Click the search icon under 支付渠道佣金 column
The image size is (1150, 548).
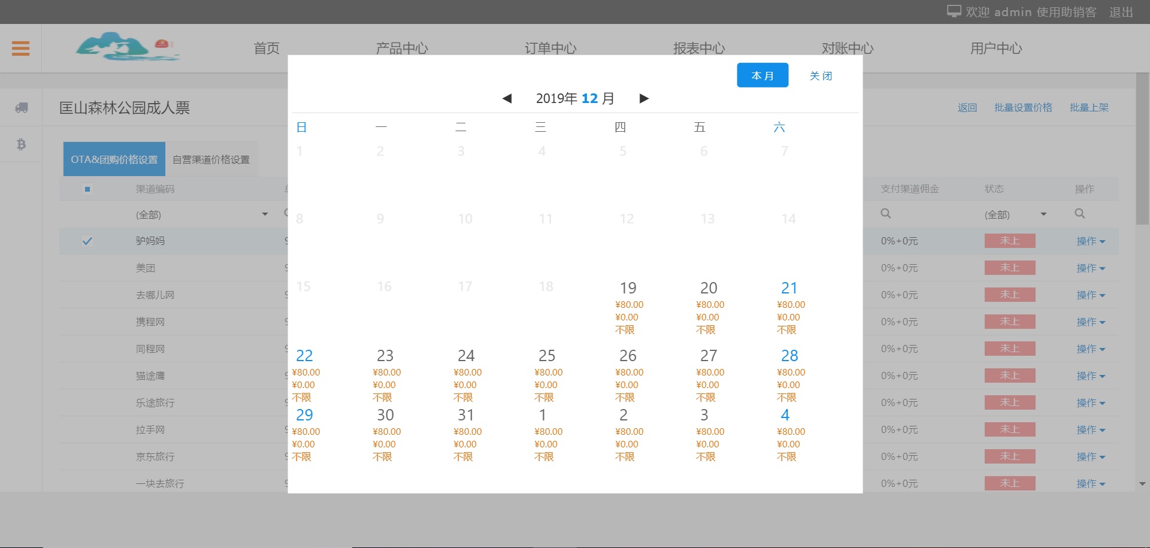[886, 214]
